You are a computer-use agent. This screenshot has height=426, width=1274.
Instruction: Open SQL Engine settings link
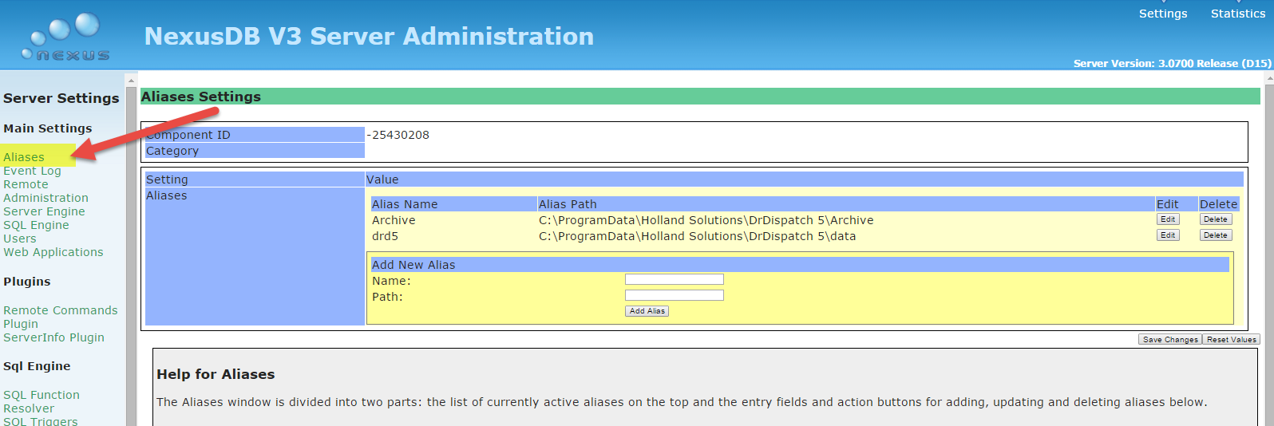coord(36,225)
